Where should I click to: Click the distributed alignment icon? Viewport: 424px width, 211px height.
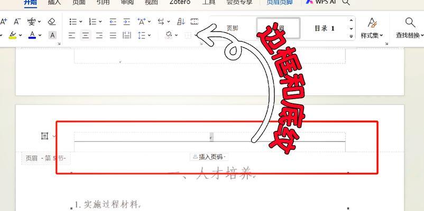click(126, 35)
